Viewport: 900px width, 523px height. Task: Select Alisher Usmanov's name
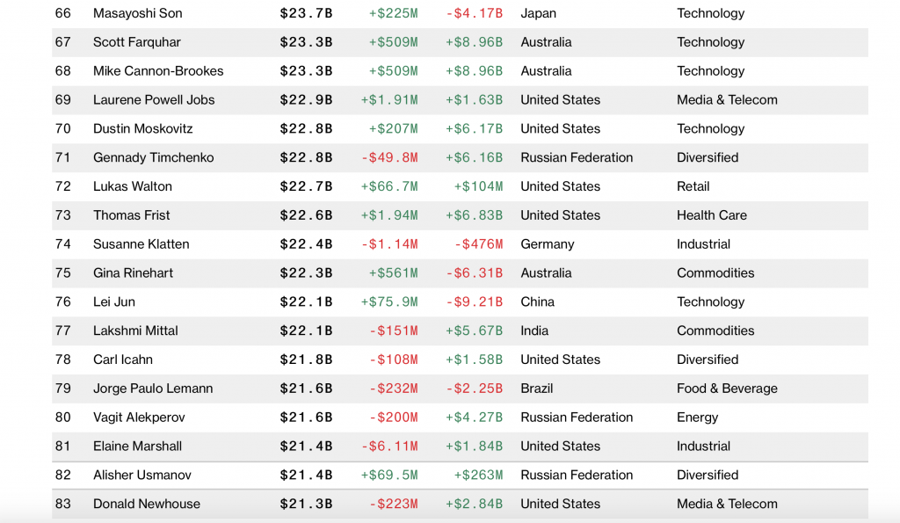(142, 476)
